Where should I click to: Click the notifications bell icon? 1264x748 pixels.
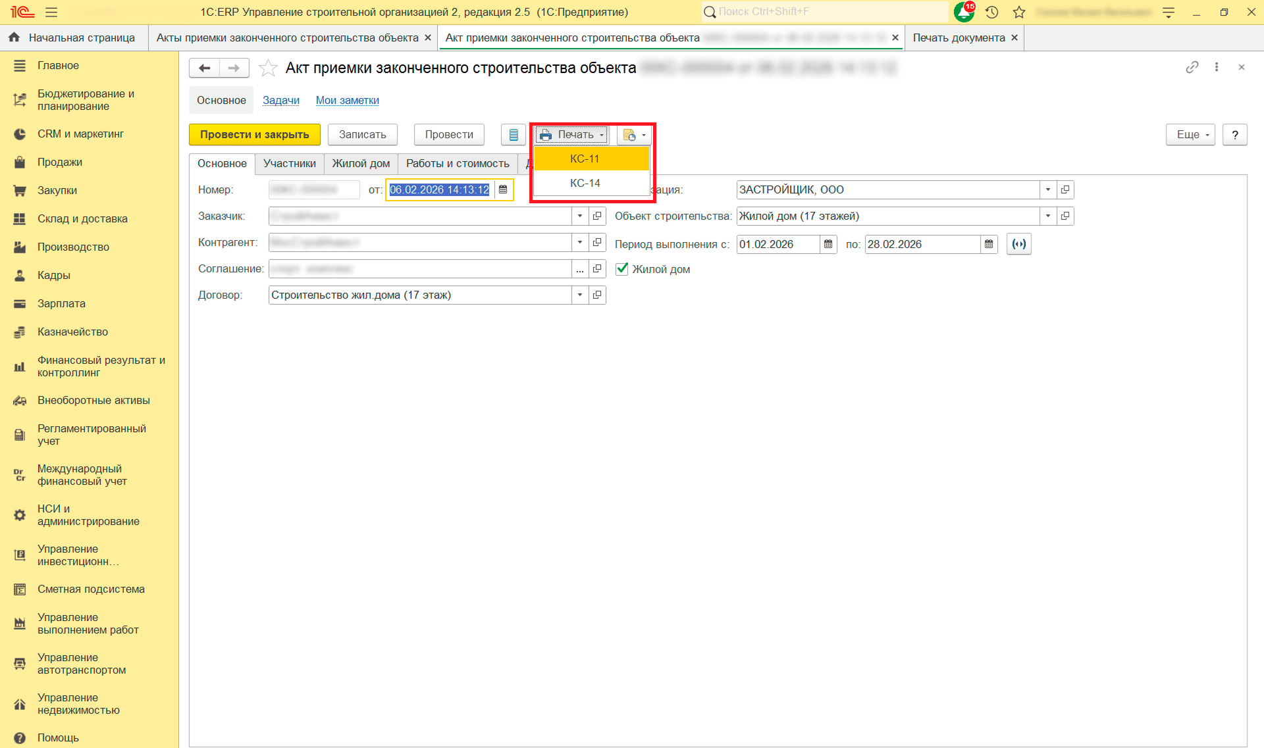pos(963,12)
